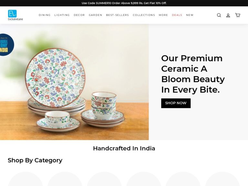This screenshot has height=186, width=248.
Task: Open the Lighting menu
Action: click(62, 15)
